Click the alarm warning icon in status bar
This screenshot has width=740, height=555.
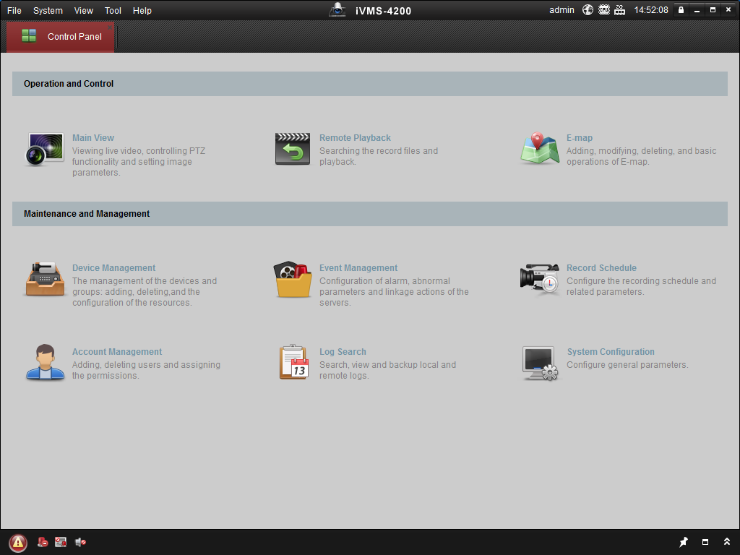pos(18,543)
